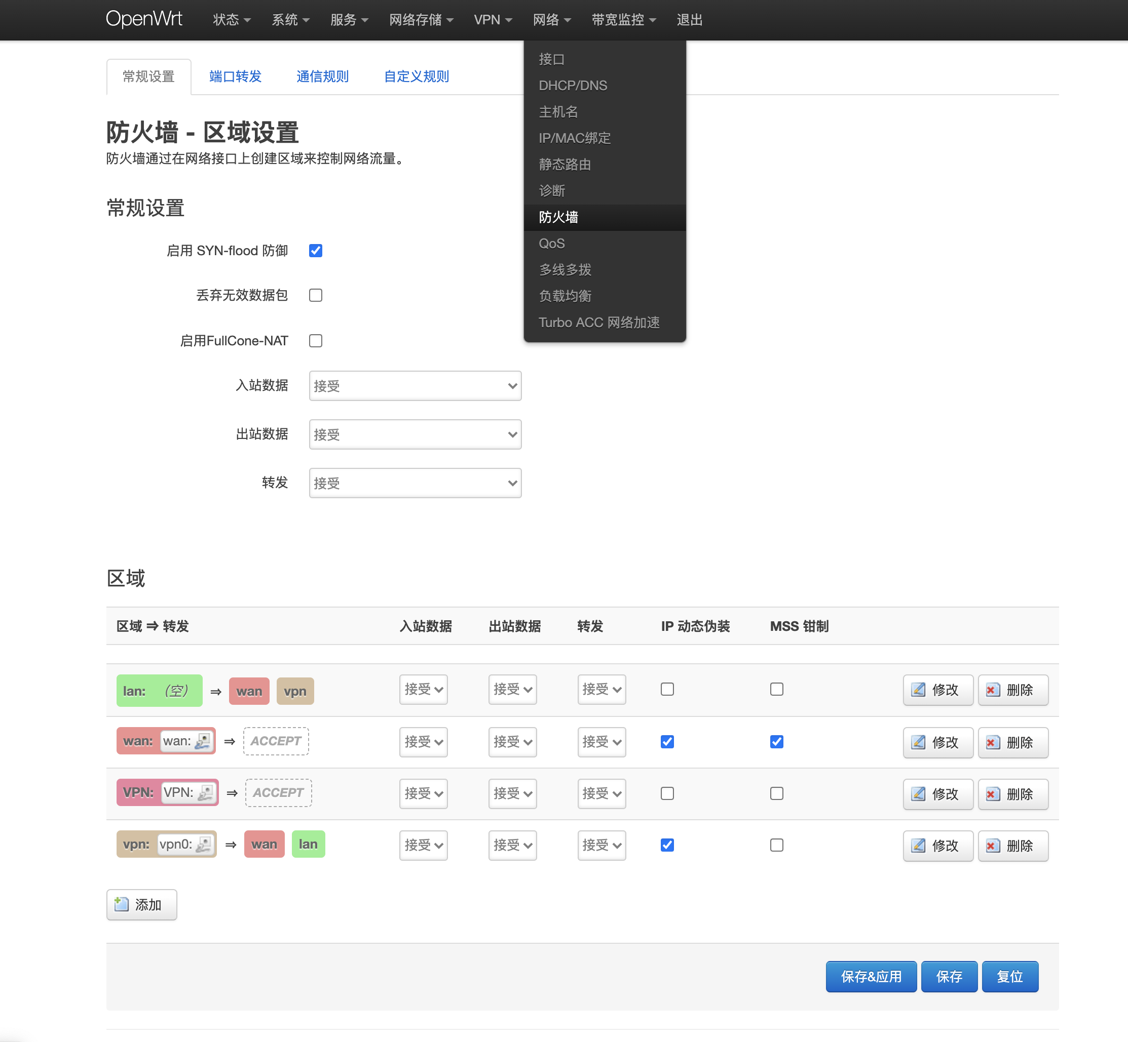Click the 添加 zone button
This screenshot has width=1128, height=1042.
142,904
